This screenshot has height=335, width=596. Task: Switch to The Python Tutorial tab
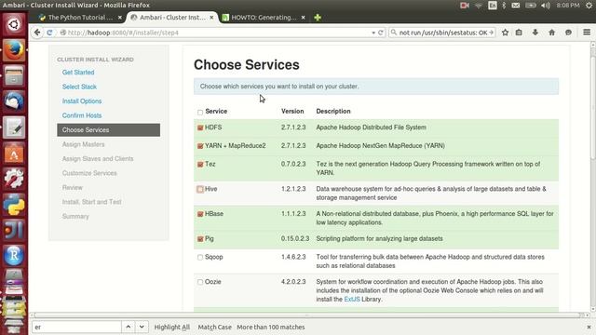pos(80,18)
